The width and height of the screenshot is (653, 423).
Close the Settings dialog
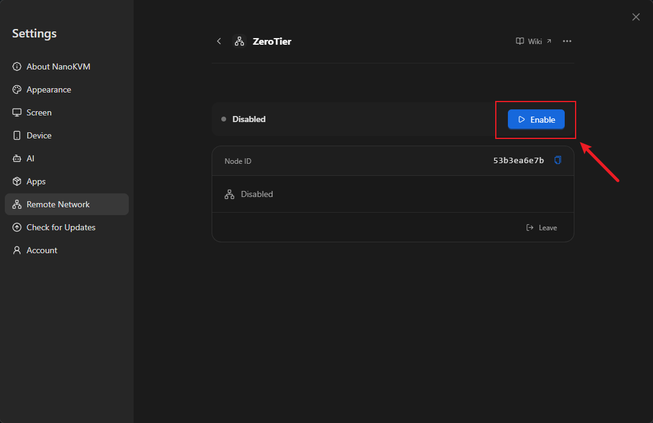click(635, 17)
